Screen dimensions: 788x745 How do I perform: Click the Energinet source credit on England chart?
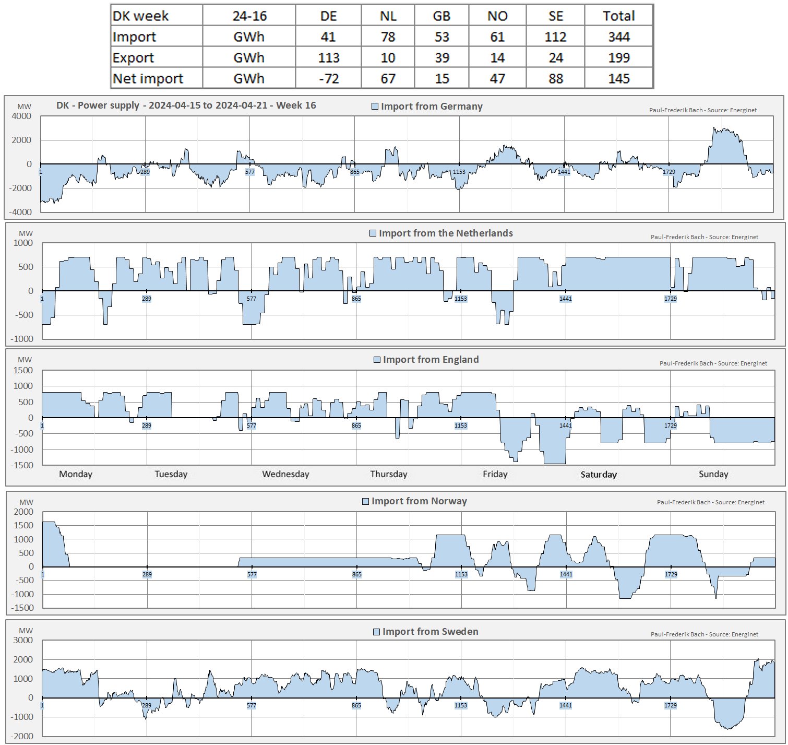tap(713, 363)
